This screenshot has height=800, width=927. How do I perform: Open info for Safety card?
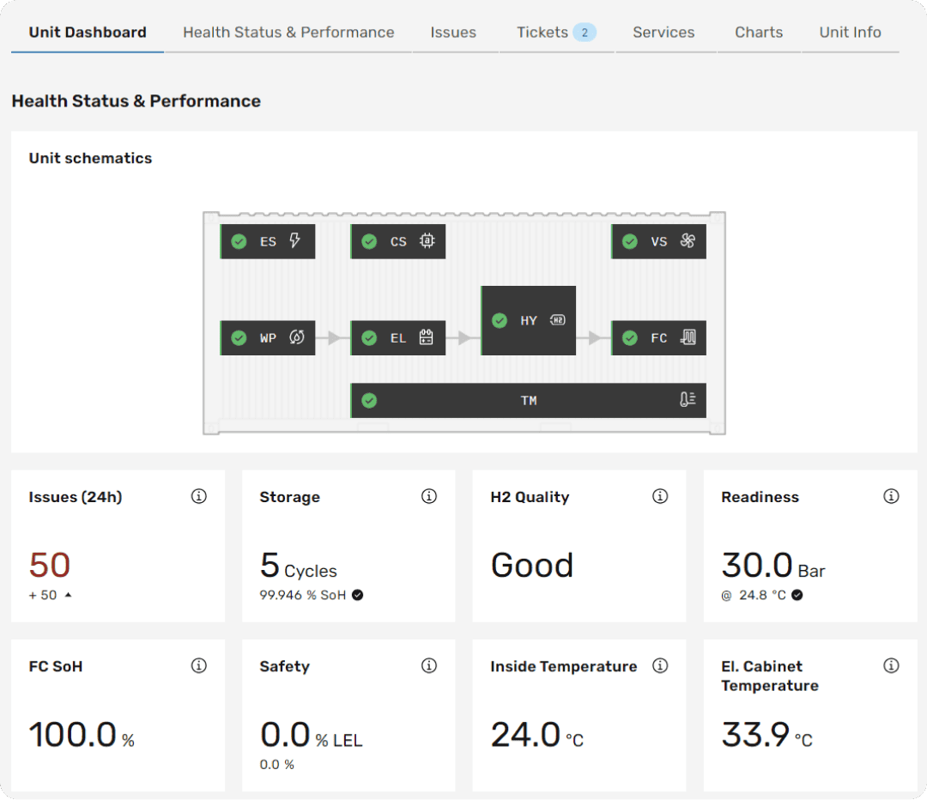429,666
